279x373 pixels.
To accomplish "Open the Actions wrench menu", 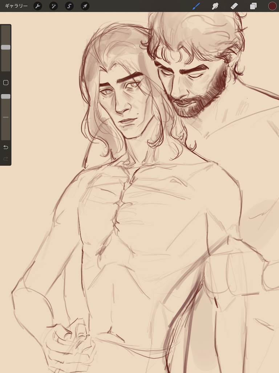I will 38,6.
